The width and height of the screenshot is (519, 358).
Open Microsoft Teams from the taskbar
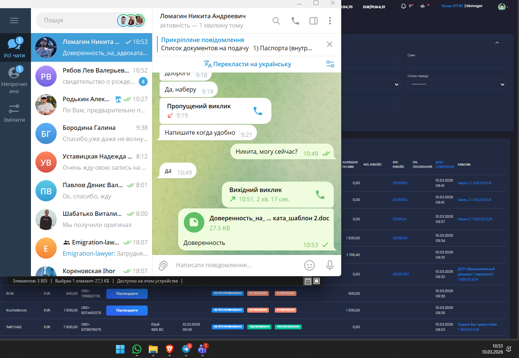[x=202, y=349]
